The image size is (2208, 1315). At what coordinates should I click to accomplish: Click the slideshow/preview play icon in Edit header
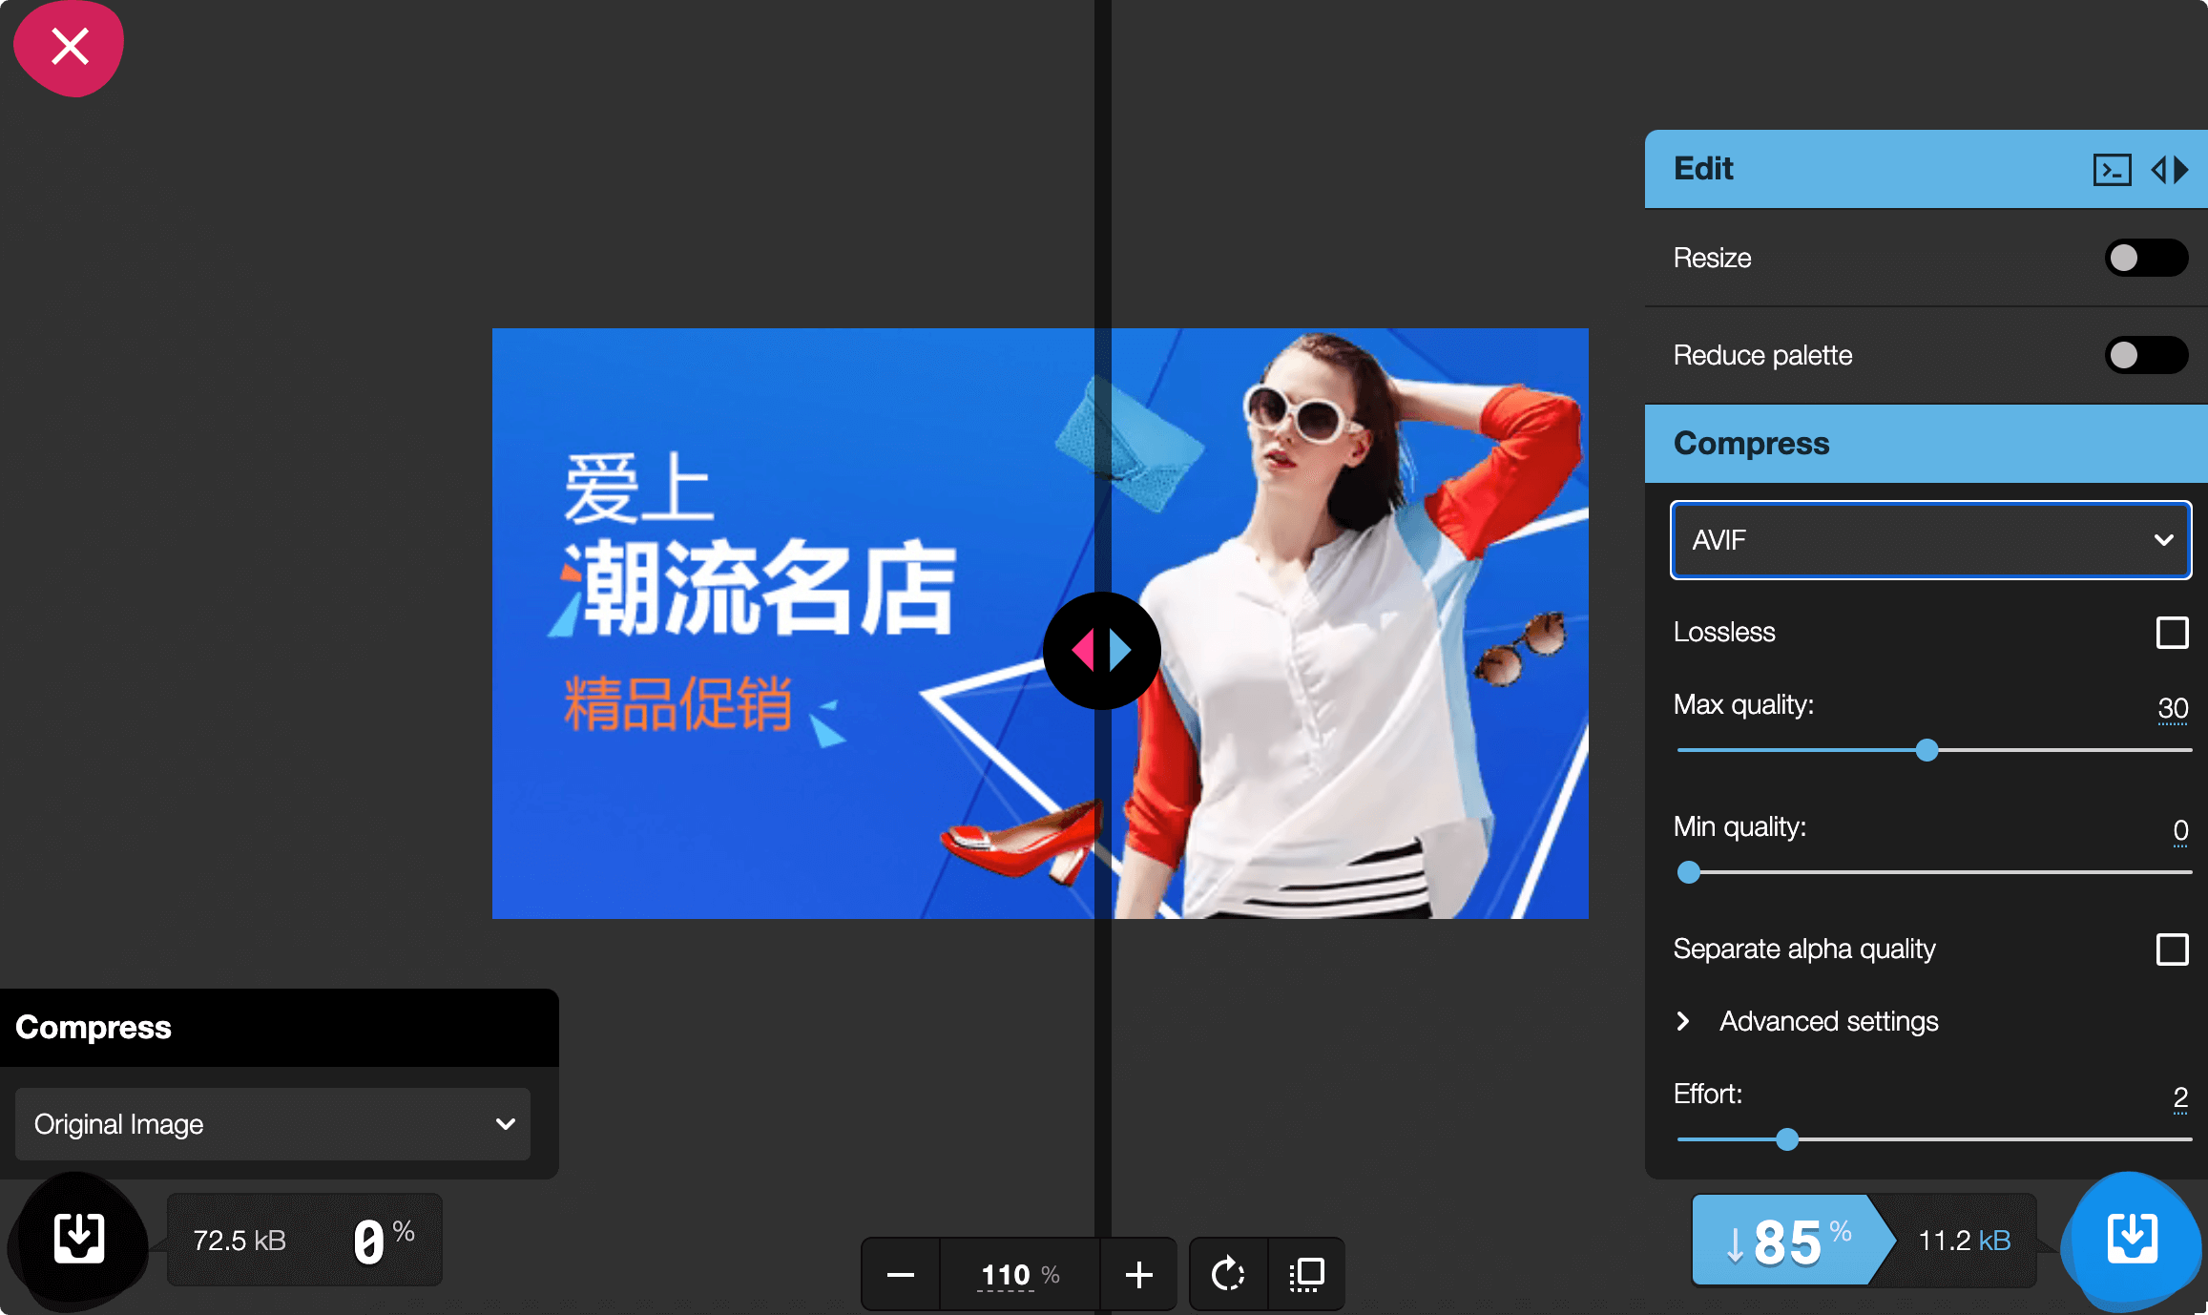[x=2172, y=168]
